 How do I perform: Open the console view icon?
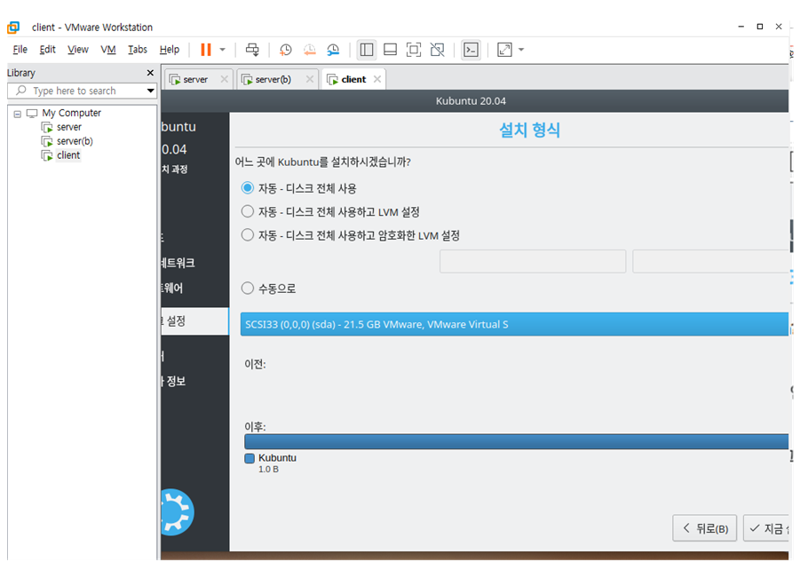pyautogui.click(x=471, y=50)
